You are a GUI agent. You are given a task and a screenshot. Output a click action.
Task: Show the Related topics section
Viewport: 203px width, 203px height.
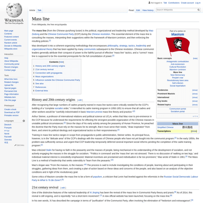(195, 105)
